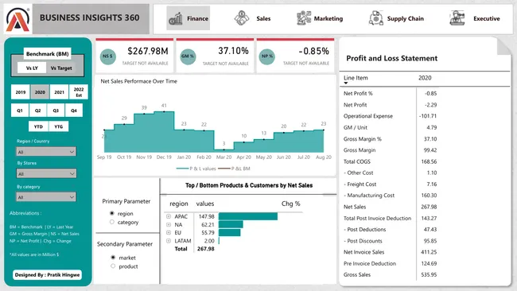
Task: Select product as secondary parameter
Action: click(113, 266)
